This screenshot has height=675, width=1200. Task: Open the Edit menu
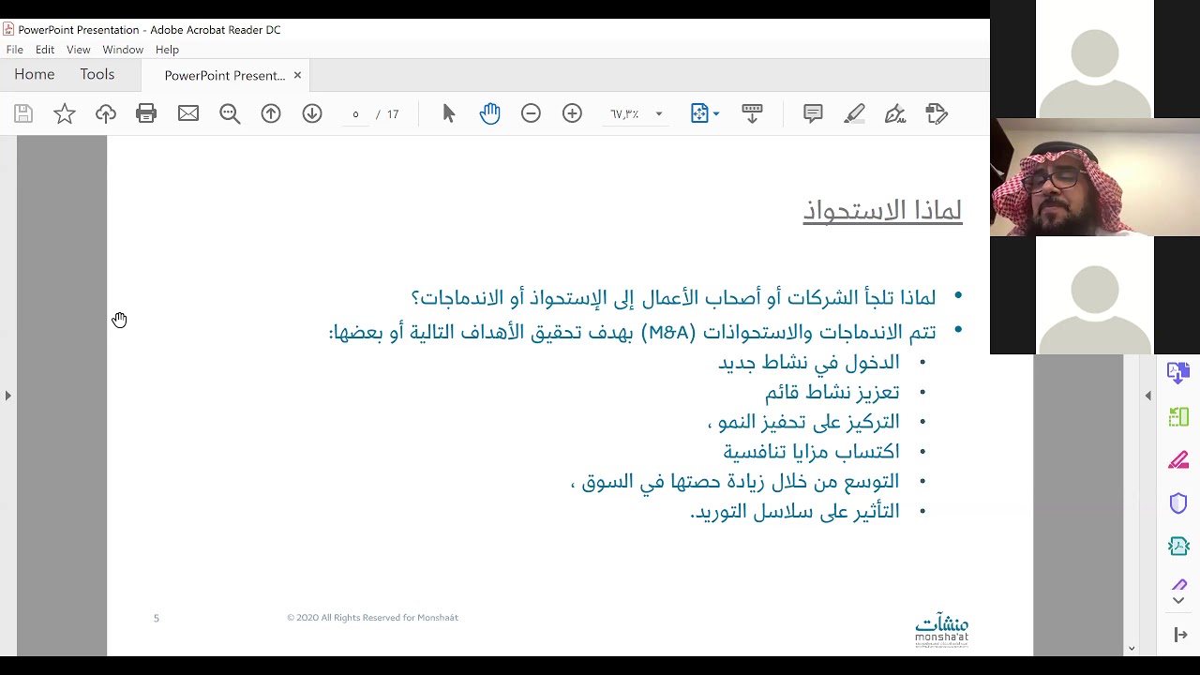(45, 50)
